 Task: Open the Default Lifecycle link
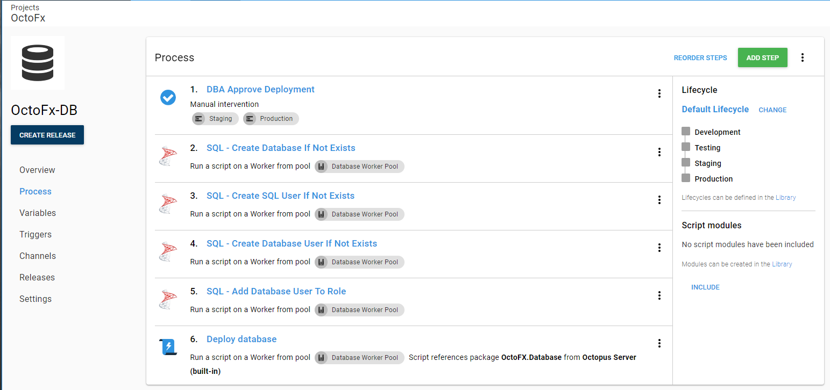point(715,110)
